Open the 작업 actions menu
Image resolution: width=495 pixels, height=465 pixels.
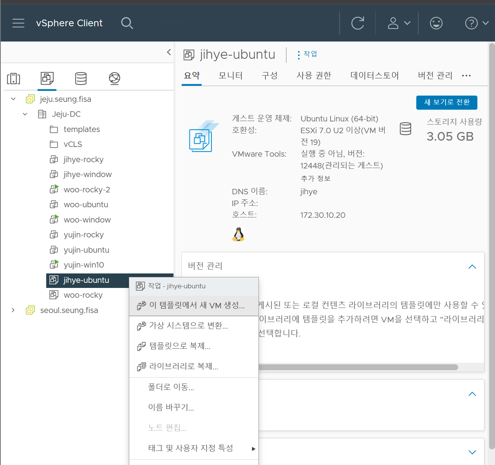[x=307, y=54]
